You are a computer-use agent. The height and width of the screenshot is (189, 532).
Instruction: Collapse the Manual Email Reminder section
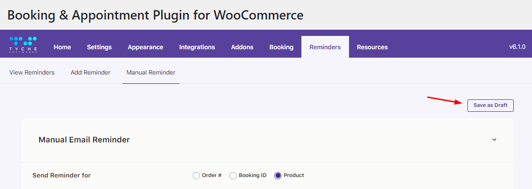pos(494,140)
